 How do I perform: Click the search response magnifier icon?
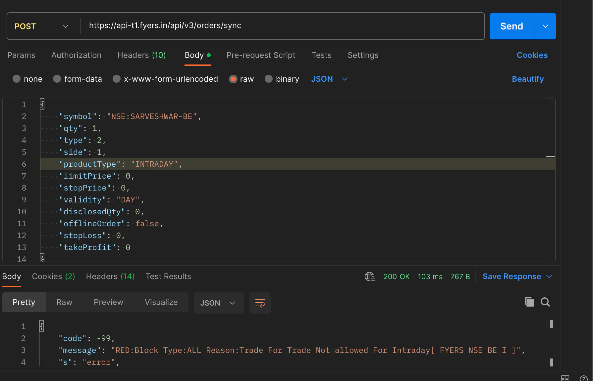click(x=545, y=302)
